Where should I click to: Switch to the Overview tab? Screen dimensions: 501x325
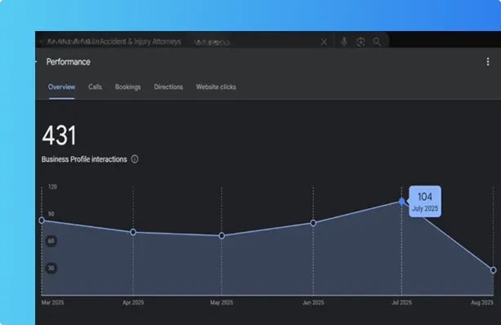pyautogui.click(x=61, y=87)
